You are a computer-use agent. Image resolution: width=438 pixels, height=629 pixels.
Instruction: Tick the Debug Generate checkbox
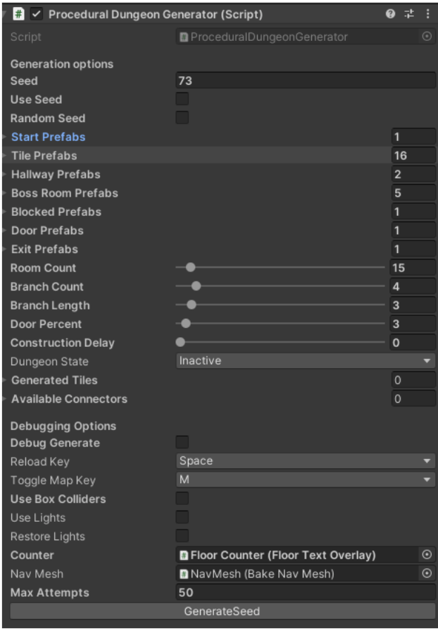pyautogui.click(x=182, y=443)
